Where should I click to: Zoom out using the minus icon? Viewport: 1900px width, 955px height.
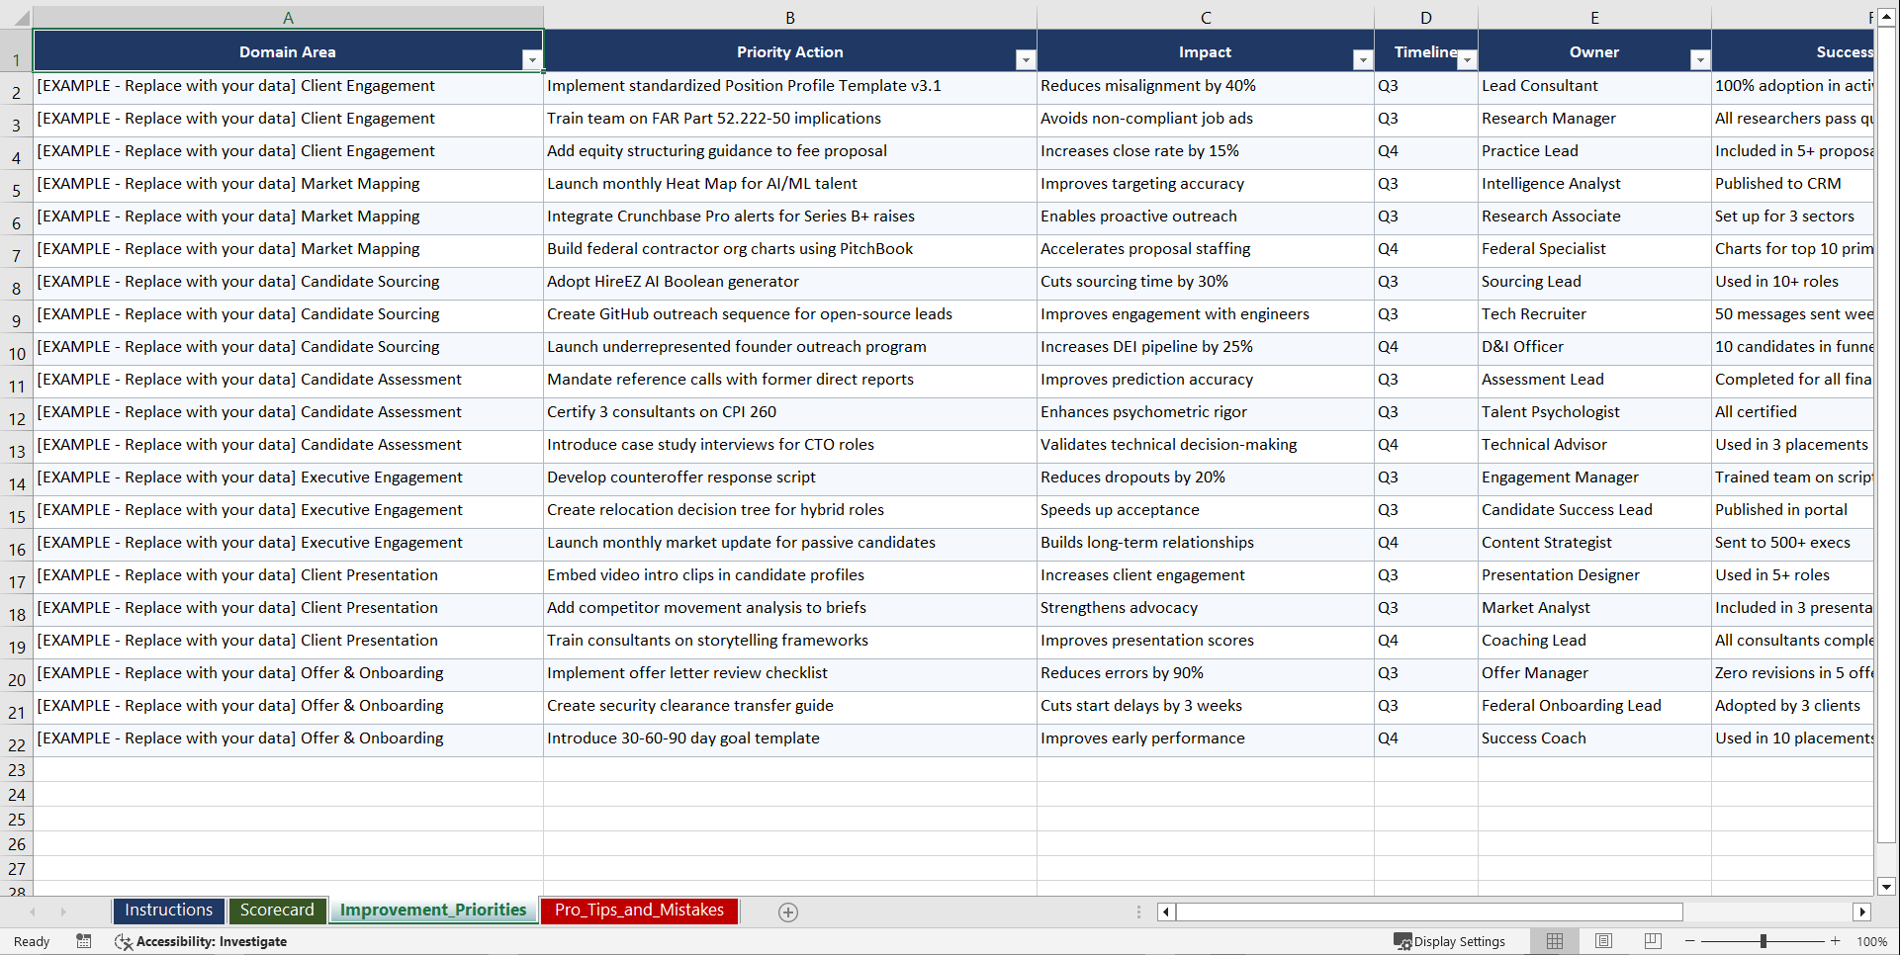point(1689,941)
